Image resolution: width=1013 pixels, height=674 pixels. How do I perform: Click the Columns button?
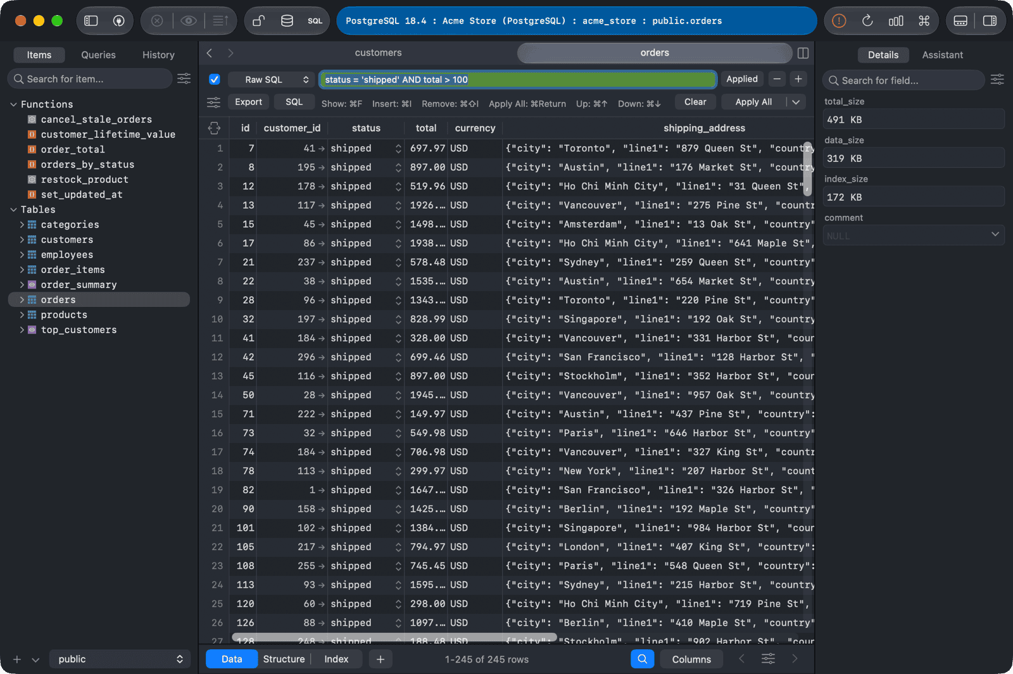point(691,659)
